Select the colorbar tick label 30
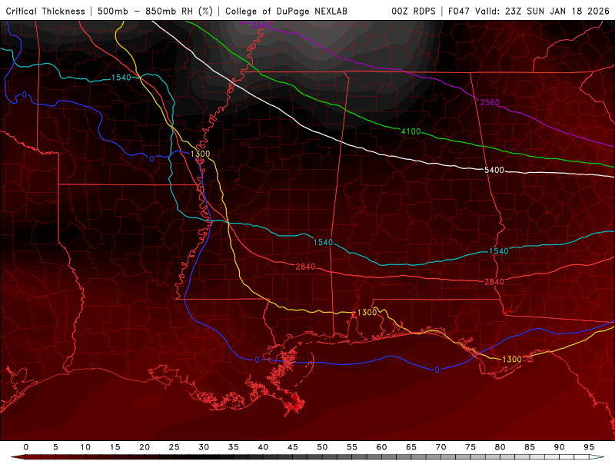Viewport: 615px width, 461px height. pos(204,447)
